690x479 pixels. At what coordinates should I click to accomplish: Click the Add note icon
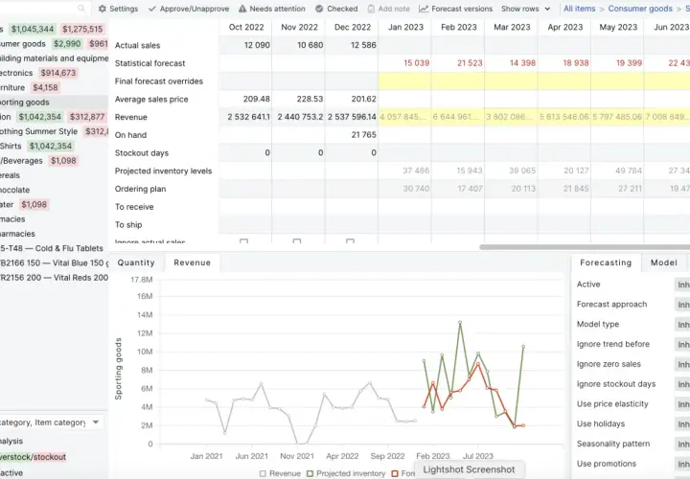click(x=372, y=9)
